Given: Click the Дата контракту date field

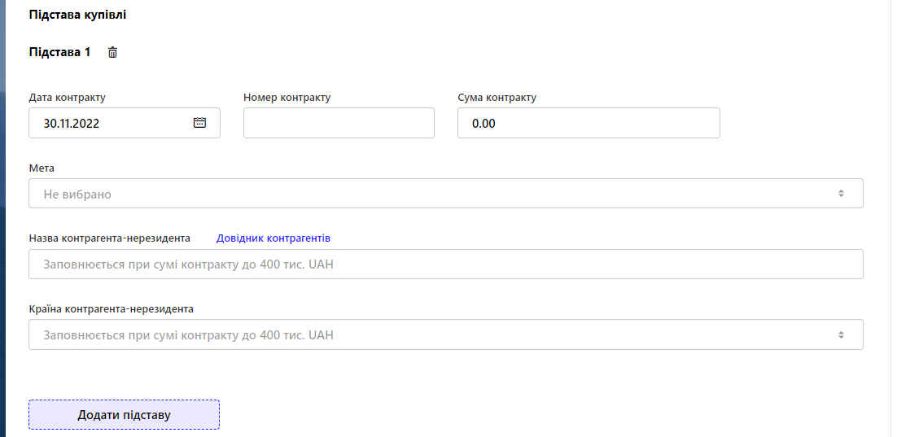Looking at the screenshot, I should [x=125, y=123].
